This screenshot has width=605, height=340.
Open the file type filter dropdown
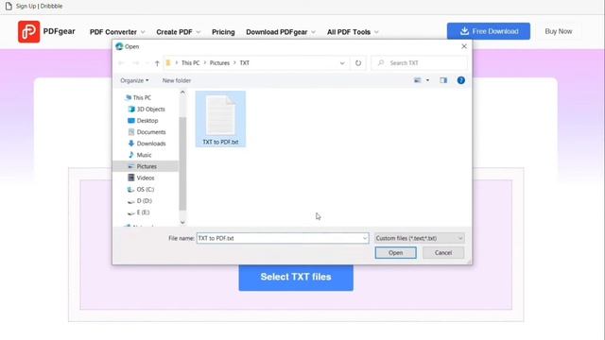tap(420, 238)
